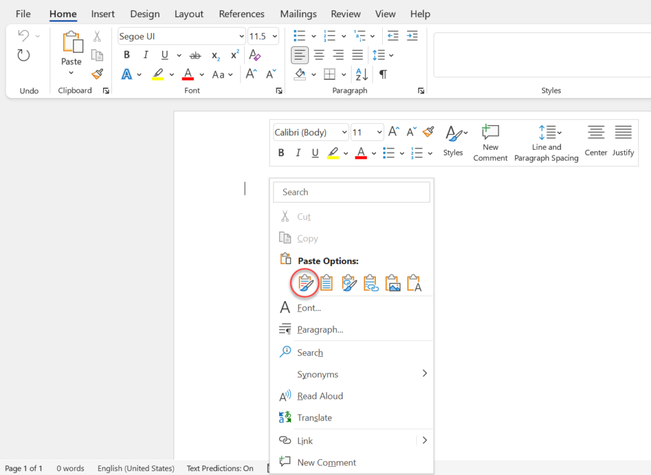Click the File tab
This screenshot has height=475, width=651.
pyautogui.click(x=24, y=14)
